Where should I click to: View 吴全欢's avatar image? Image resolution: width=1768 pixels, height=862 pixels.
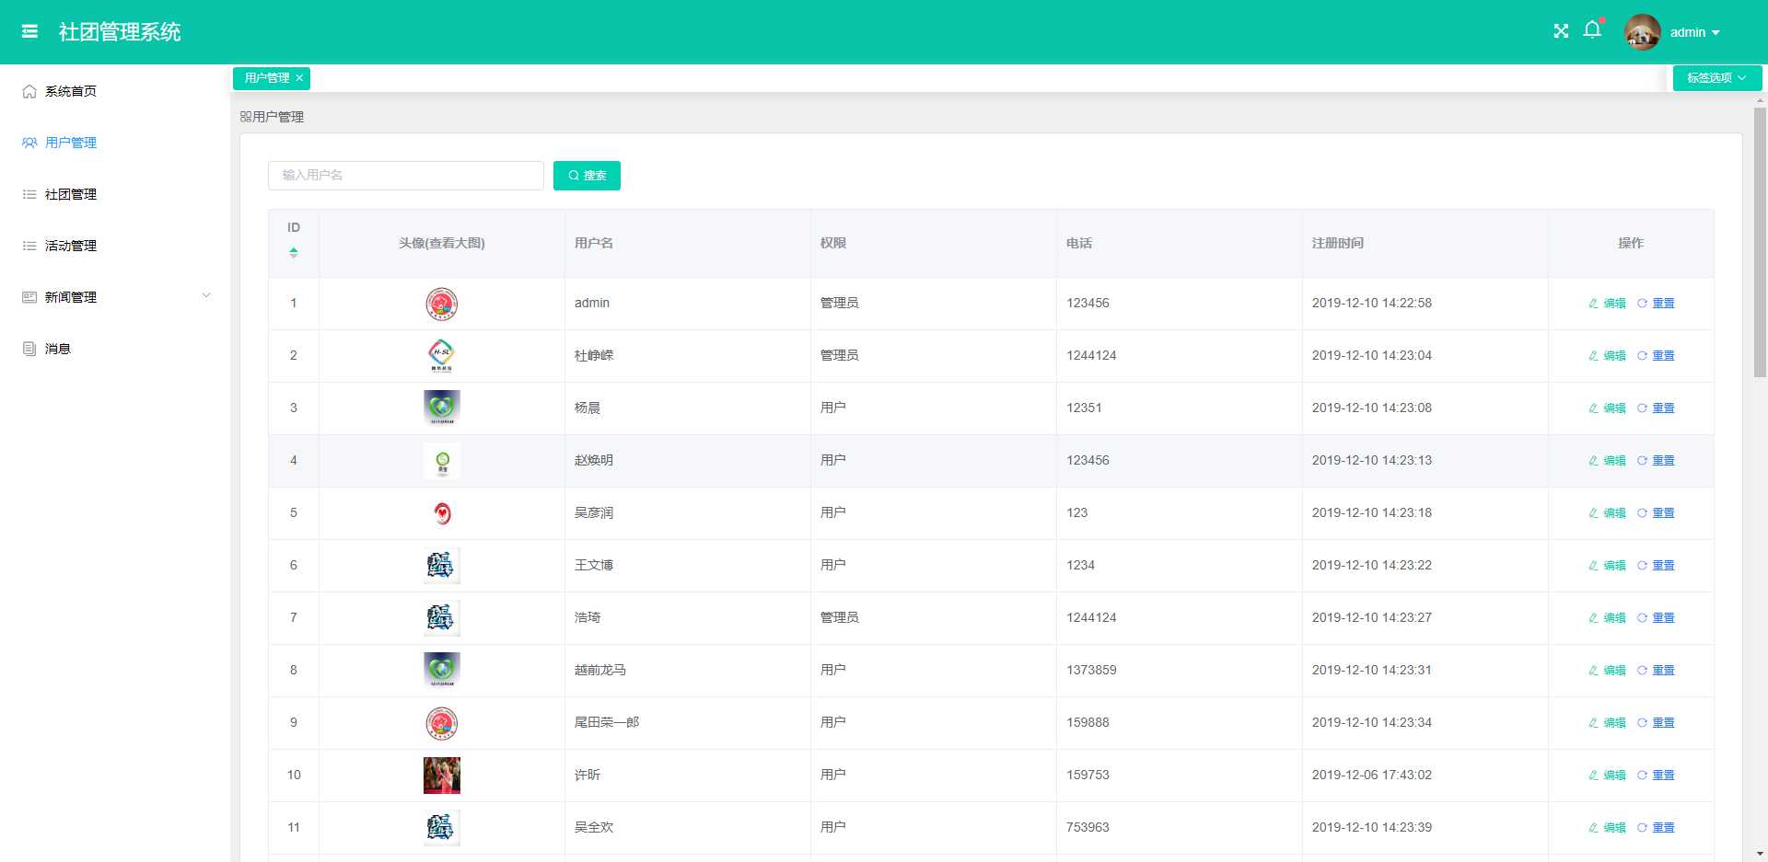[x=442, y=828]
